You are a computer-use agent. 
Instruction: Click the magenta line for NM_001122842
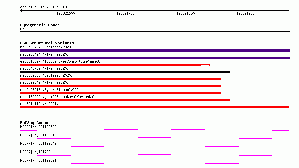click(155, 146)
